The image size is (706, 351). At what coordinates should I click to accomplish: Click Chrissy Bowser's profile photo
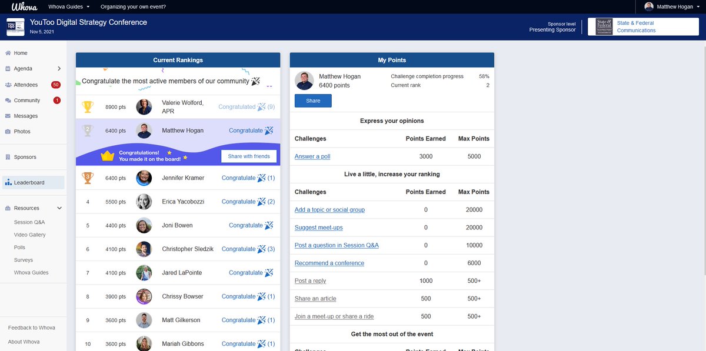click(x=144, y=296)
